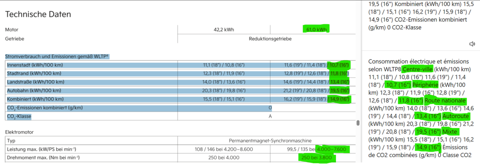Click the speaker read-aloud icon
This screenshot has height=164, width=480.
click(x=472, y=44)
